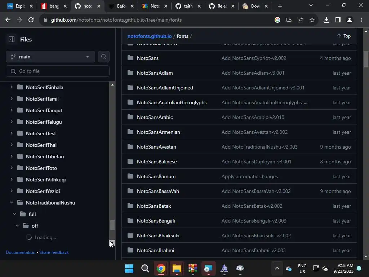Expand NotoSerifThai in the file tree
The height and width of the screenshot is (277, 369).
11,145
